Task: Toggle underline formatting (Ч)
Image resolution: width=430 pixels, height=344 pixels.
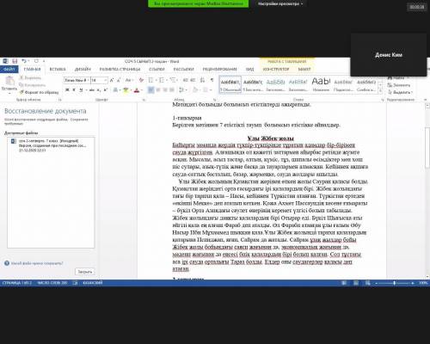Action: pos(81,90)
